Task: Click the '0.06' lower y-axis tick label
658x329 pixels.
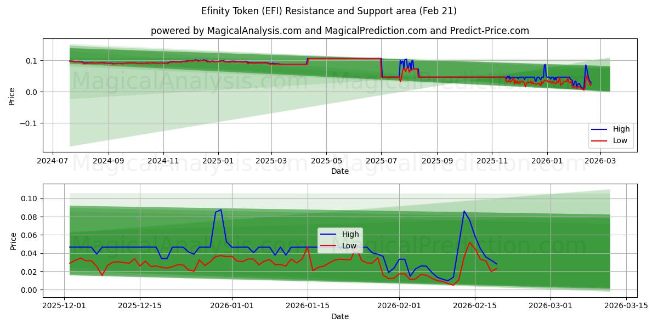Action: pyautogui.click(x=30, y=235)
